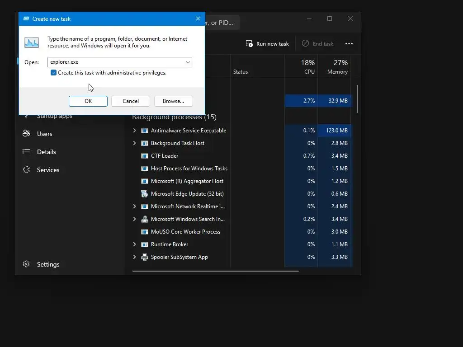Click the OK button in the dialog
The width and height of the screenshot is (463, 347).
88,101
